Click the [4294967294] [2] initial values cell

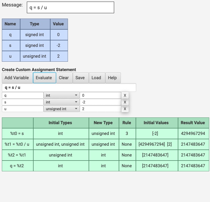point(157,144)
